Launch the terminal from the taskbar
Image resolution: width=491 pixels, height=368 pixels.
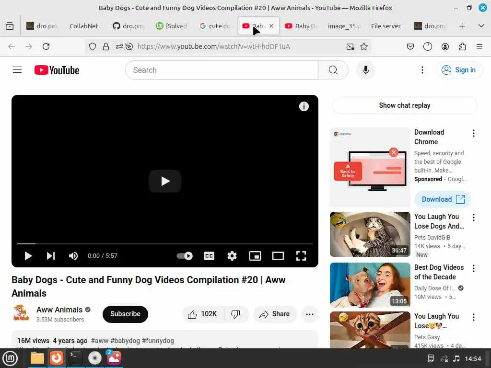point(75,358)
